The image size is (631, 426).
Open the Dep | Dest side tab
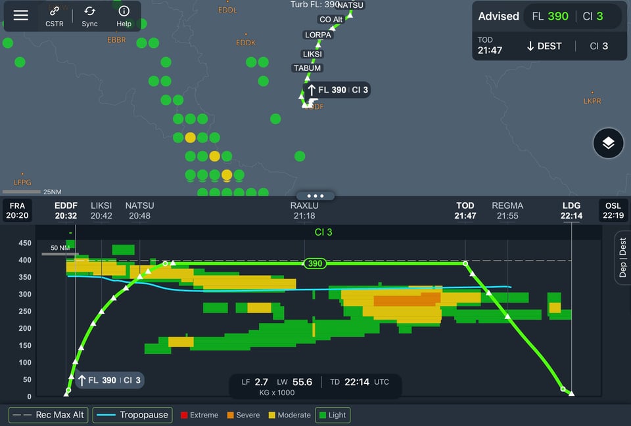click(x=622, y=257)
